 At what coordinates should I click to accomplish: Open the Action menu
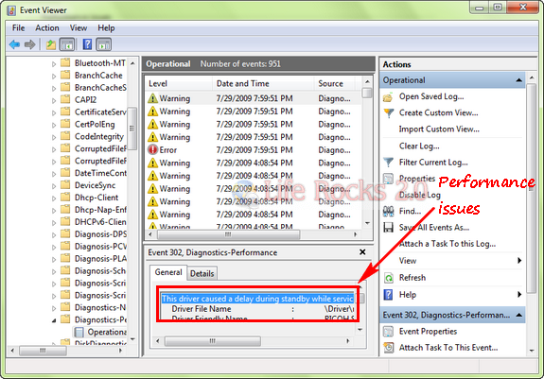click(47, 28)
